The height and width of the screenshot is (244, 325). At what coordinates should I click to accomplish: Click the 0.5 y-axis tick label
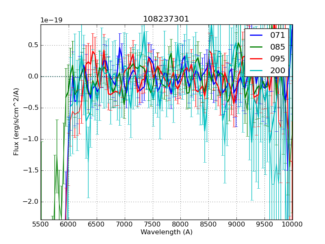pyautogui.click(x=32, y=45)
